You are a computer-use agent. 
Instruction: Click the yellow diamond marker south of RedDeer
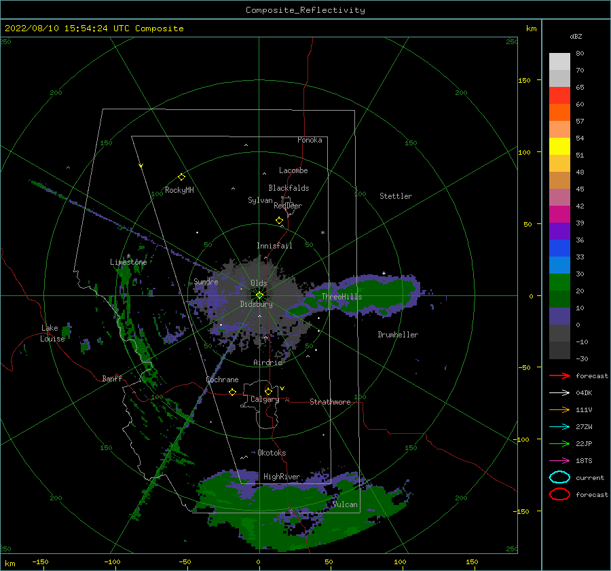279,220
